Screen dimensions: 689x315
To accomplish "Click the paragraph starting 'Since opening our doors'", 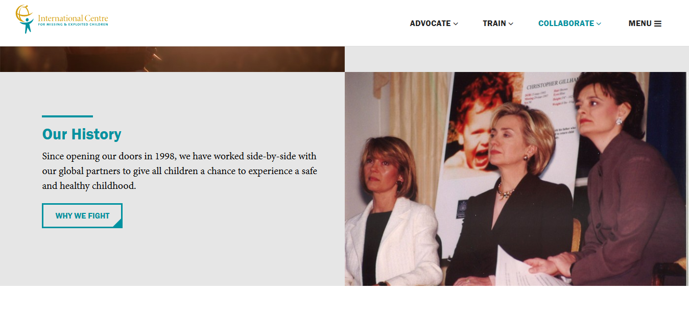I will [180, 171].
